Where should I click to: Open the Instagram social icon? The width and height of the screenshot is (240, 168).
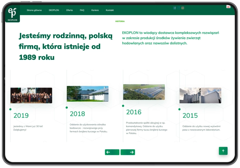183,8
